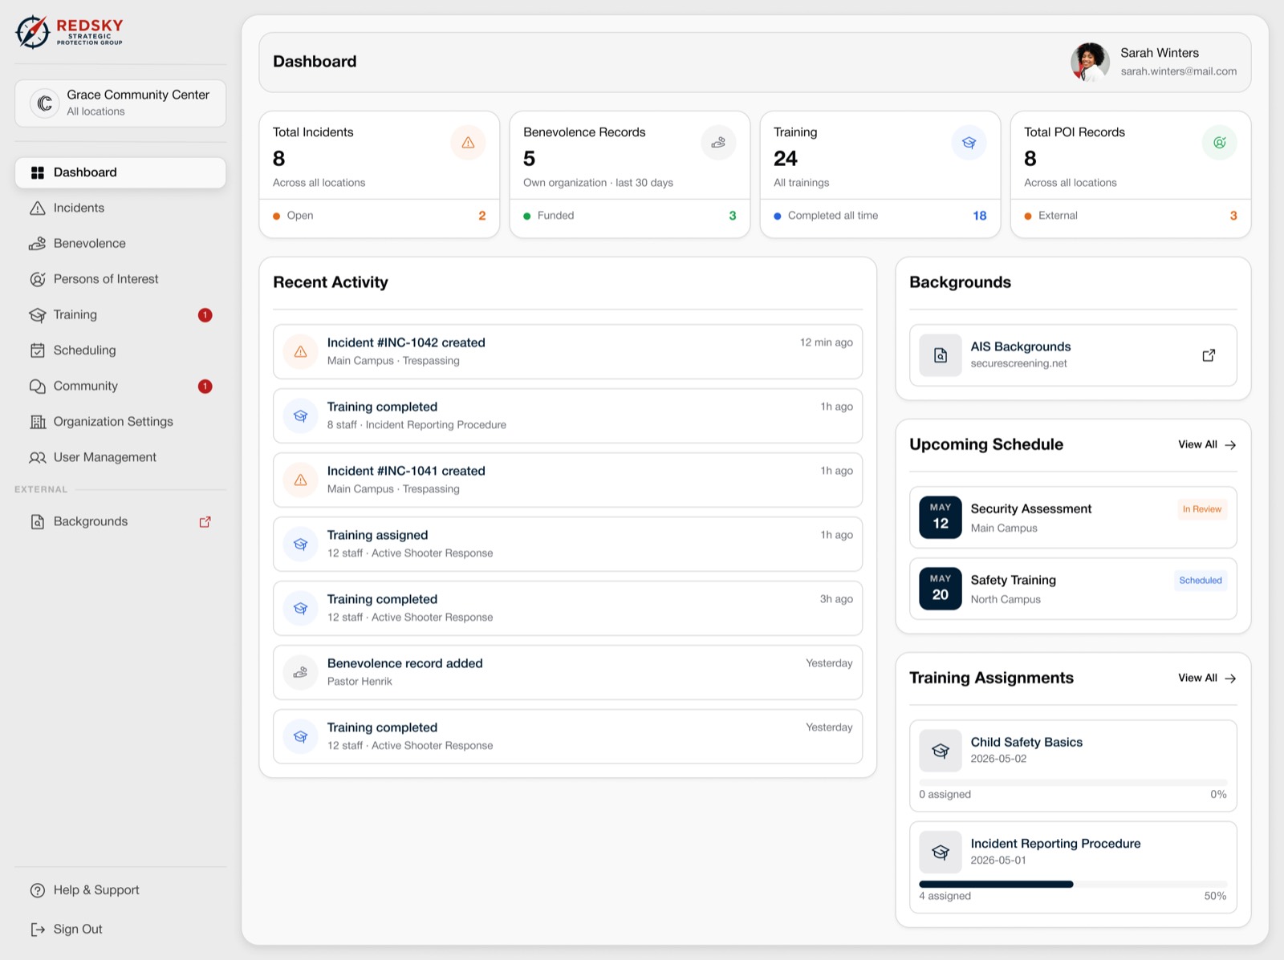The width and height of the screenshot is (1284, 960).
Task: Open Incident Reporting Procedure assignment
Action: pyautogui.click(x=1073, y=867)
